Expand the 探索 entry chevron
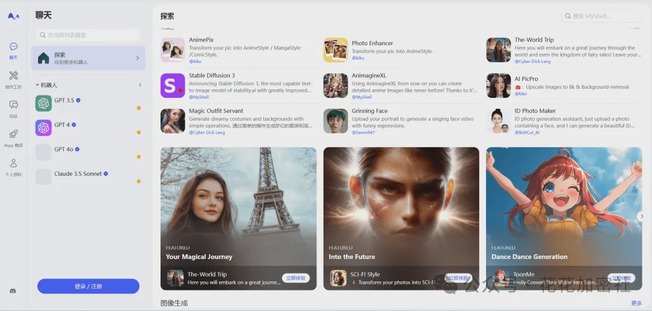 click(x=138, y=58)
